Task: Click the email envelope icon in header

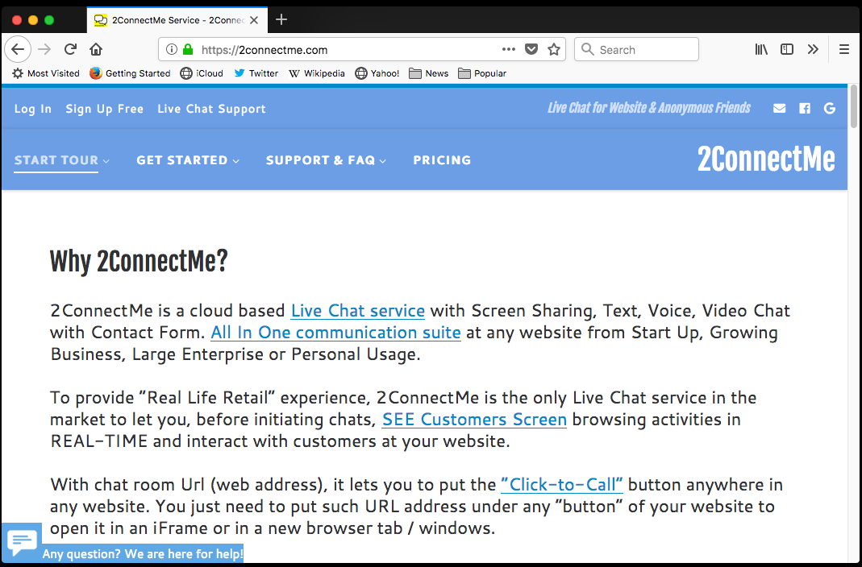Action: [779, 108]
